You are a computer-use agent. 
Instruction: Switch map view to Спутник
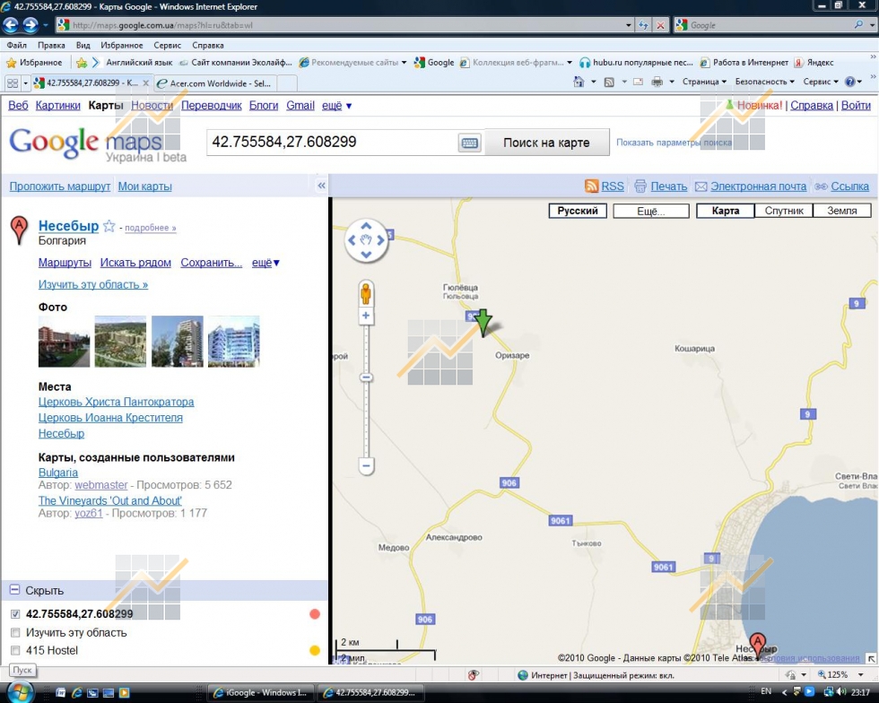pos(784,211)
